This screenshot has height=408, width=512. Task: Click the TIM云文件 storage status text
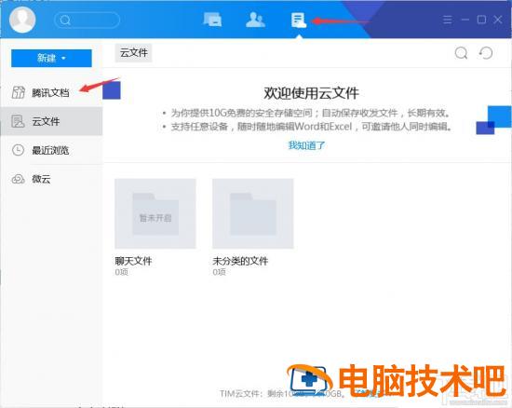281,393
